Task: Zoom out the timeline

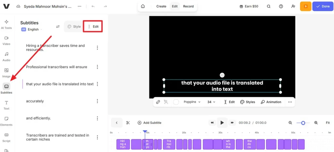Action: point(290,123)
